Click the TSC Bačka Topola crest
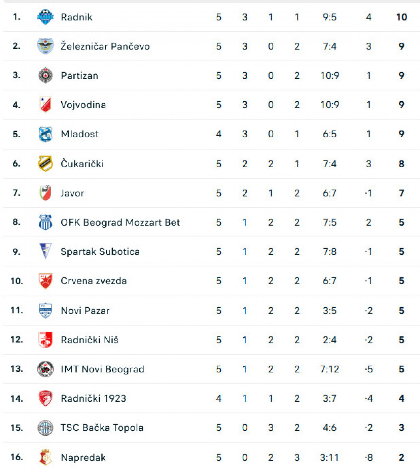Viewport: 420px width, 471px height. [x=45, y=428]
